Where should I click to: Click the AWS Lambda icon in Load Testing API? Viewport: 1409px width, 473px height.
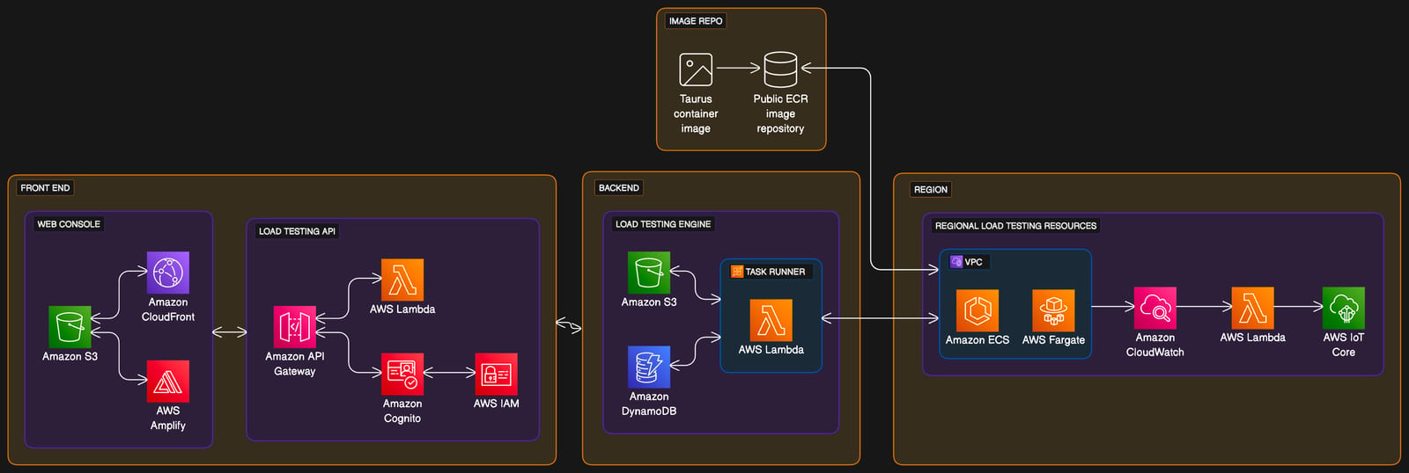(402, 280)
